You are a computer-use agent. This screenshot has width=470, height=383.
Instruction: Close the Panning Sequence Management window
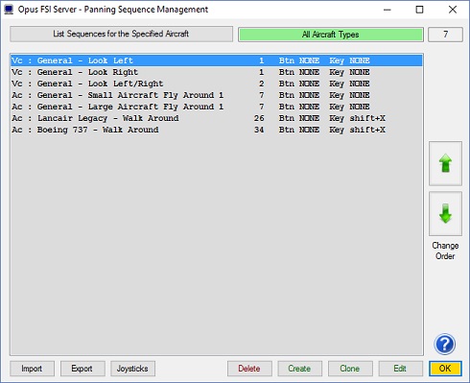coord(453,10)
